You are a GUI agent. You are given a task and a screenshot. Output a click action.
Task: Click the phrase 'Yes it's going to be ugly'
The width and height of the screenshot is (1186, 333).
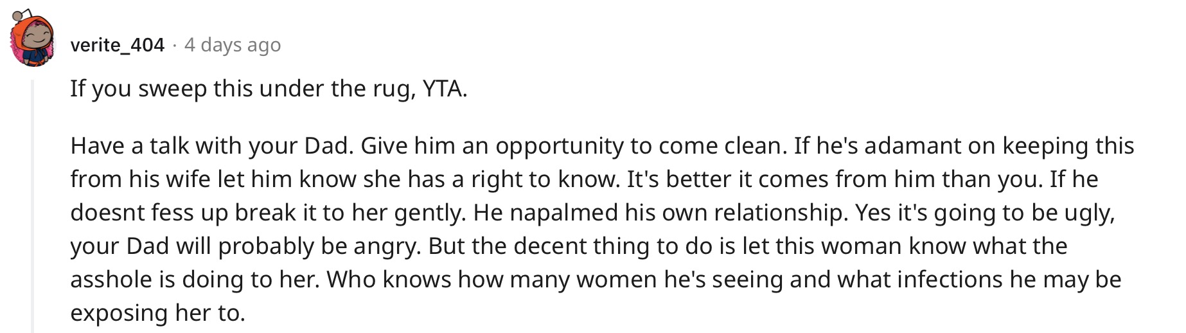pos(984,213)
